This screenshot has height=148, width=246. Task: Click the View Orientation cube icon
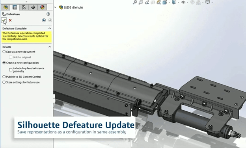click(x=165, y=2)
